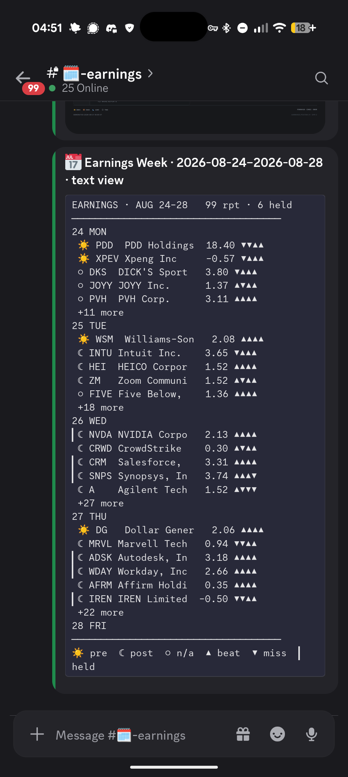Open the gift icon in message bar
Screen dimensions: 348x777
tap(243, 734)
